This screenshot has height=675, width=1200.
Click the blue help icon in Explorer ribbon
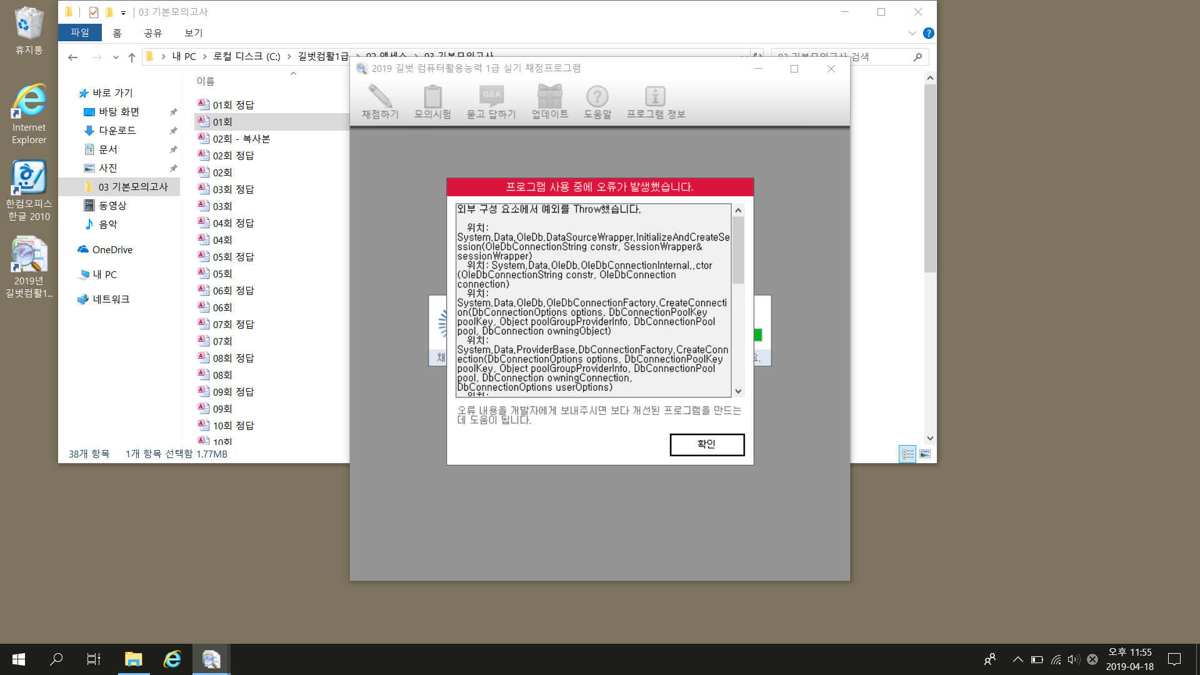[x=929, y=33]
